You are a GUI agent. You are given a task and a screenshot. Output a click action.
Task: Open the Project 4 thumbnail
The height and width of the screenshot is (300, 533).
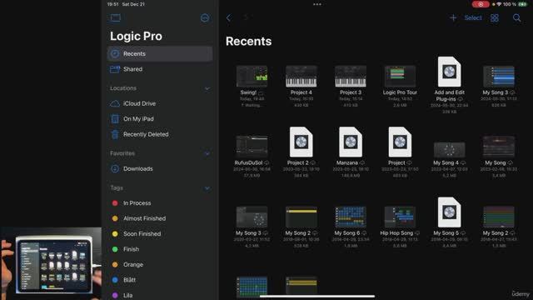click(301, 76)
